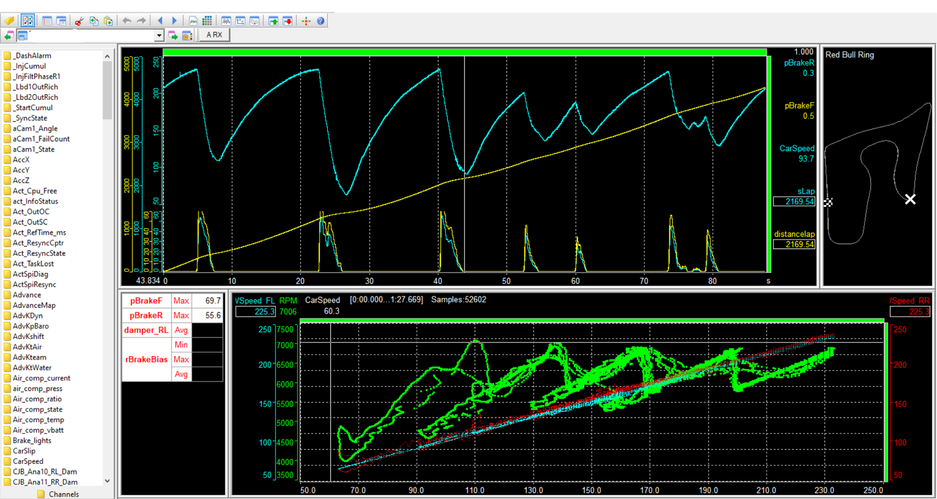Click the scissors cut icon

pos(78,21)
